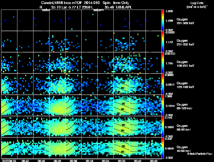The width and height of the screenshot is (214, 162).
Task: Select the Oxygen 231-332 keV label
Action: (x=185, y=43)
